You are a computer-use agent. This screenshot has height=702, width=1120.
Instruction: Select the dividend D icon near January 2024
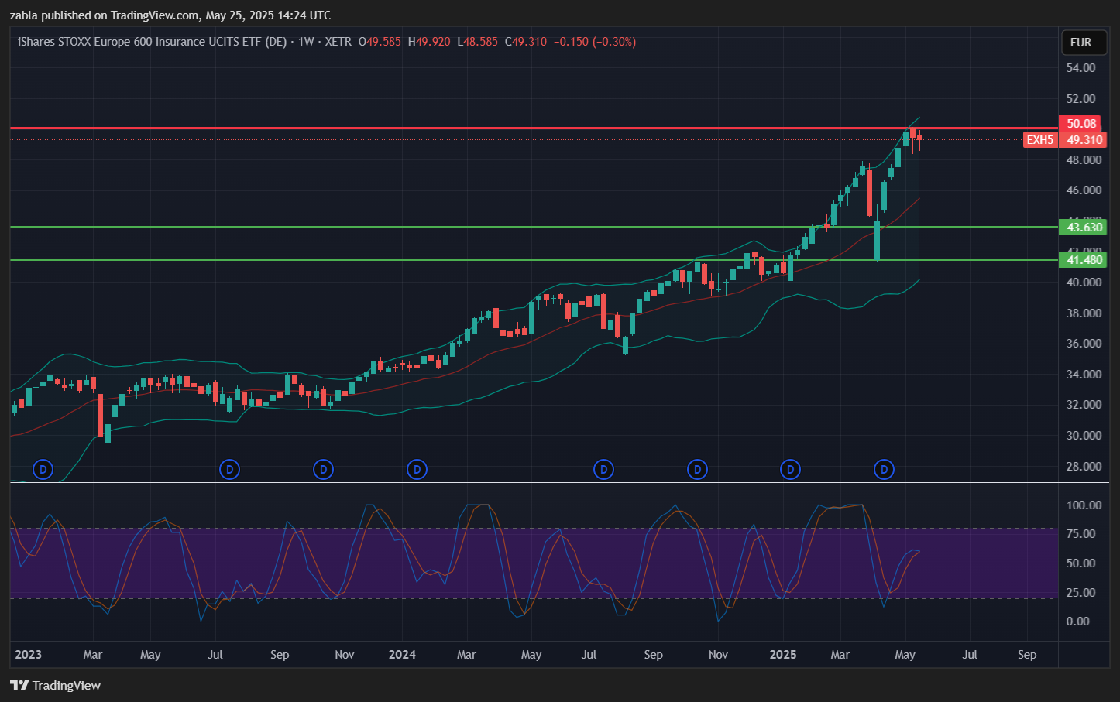pos(417,469)
